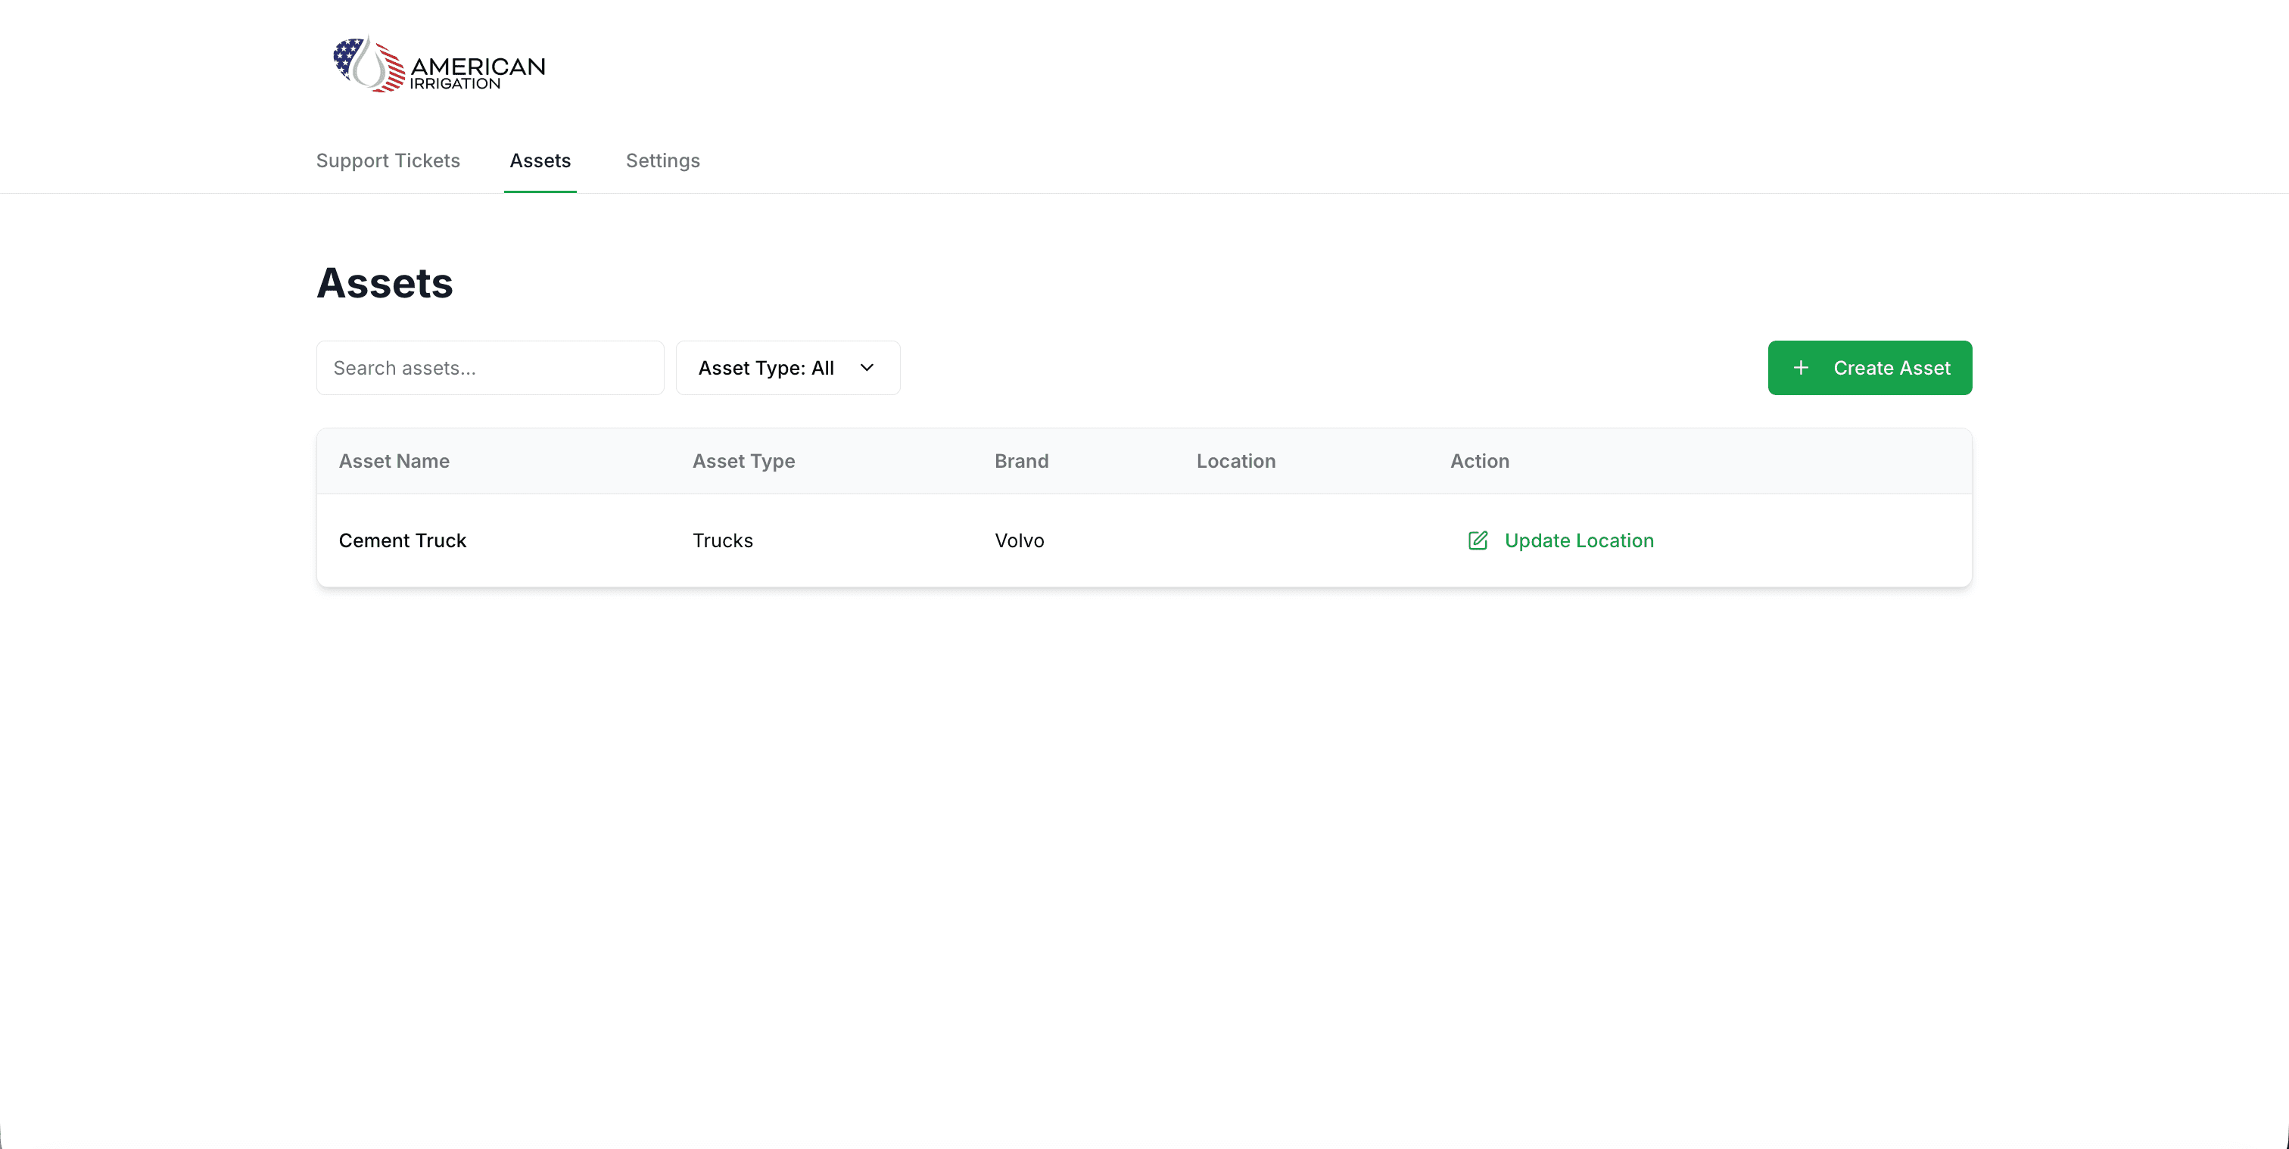Click the Asset Type column header
2289x1149 pixels.
[x=743, y=461]
